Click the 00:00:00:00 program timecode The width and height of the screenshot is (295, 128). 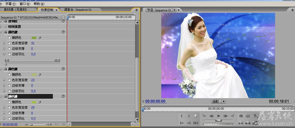(155, 101)
